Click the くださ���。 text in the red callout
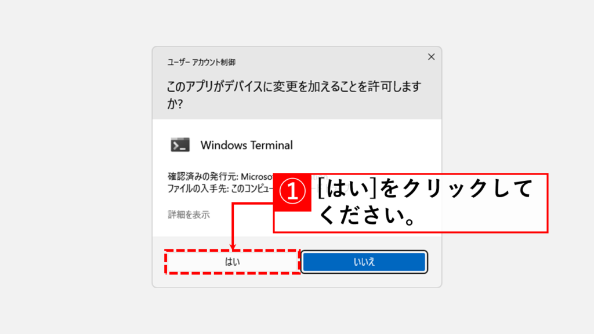Screen dimensions: 594x334 click(367, 216)
